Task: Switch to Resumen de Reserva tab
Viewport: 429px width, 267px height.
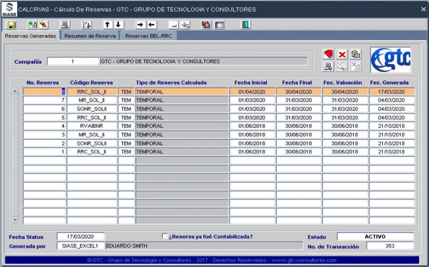Action: tap(90, 36)
